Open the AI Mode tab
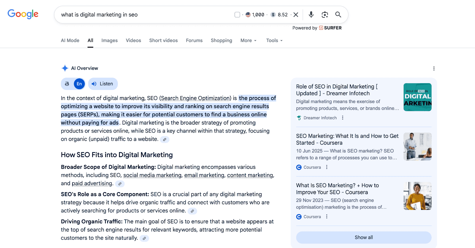This screenshot has height=248, width=475. coord(70,41)
